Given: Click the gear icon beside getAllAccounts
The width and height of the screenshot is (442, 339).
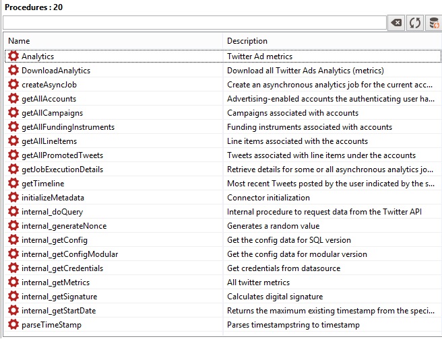Looking at the screenshot, I should point(13,99).
